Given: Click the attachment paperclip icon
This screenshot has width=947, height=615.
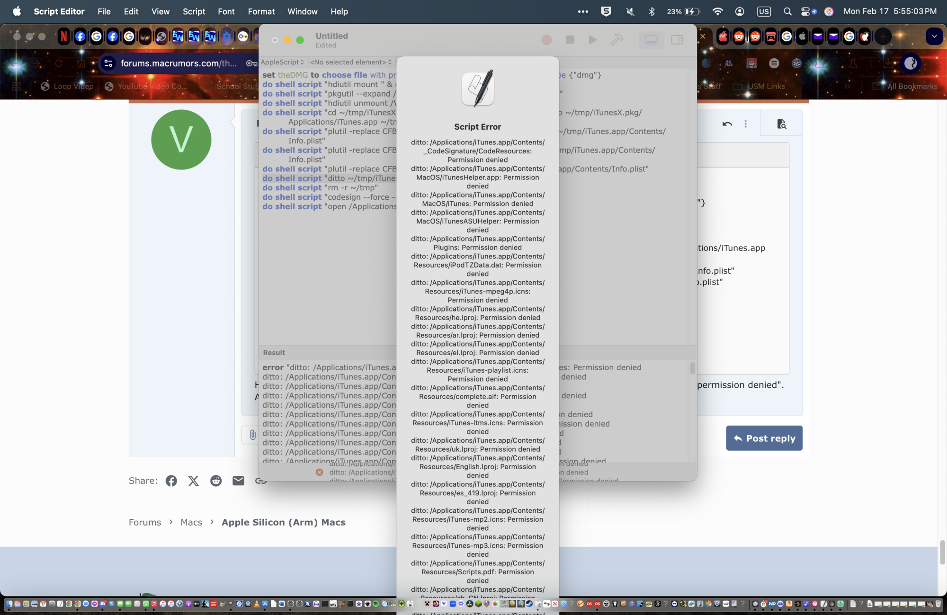Looking at the screenshot, I should [252, 435].
